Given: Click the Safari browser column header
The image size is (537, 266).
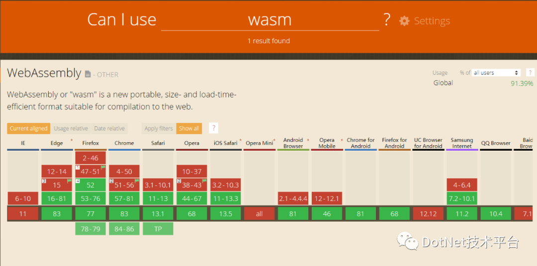Looking at the screenshot, I should (x=158, y=143).
